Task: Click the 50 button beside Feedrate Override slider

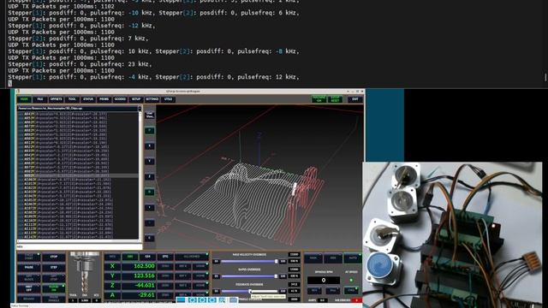Action: pyautogui.click(x=217, y=291)
